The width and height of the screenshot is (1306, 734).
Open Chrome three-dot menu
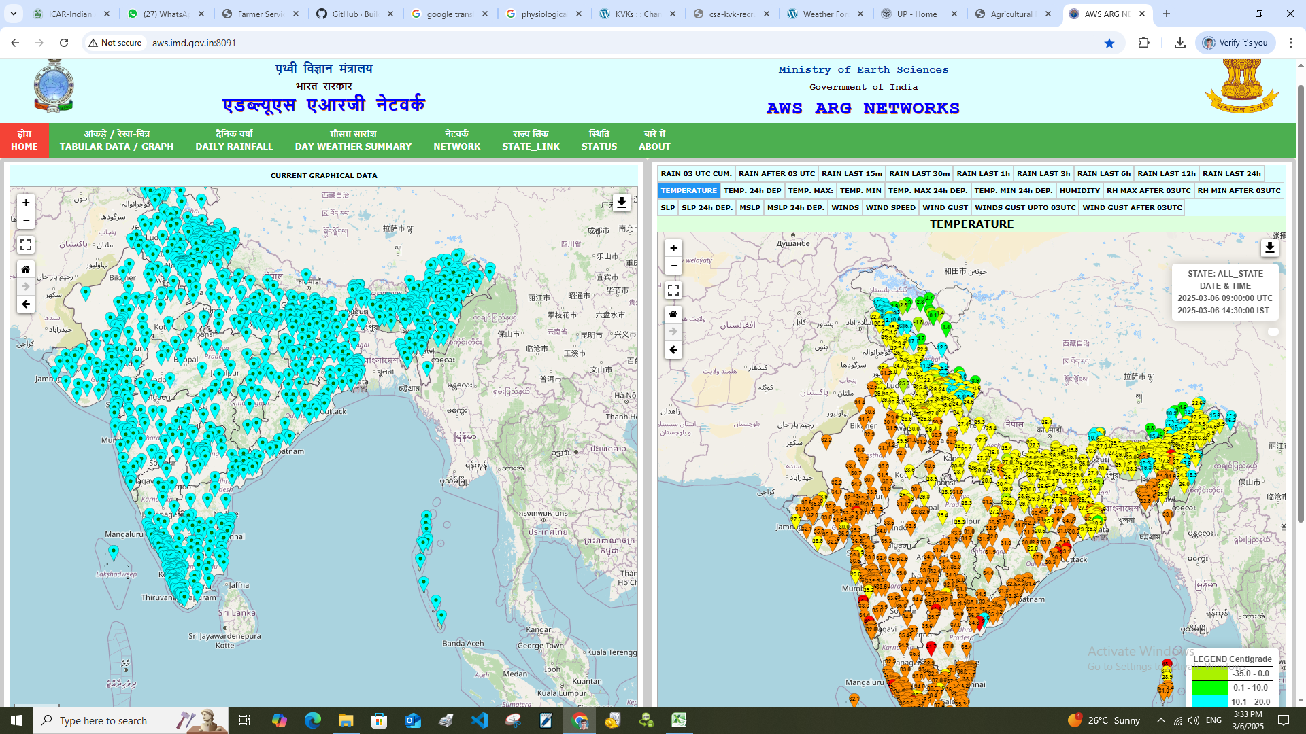click(x=1291, y=43)
